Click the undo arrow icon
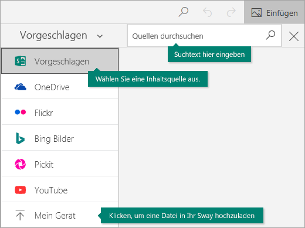The width and height of the screenshot is (305, 228). 207,12
